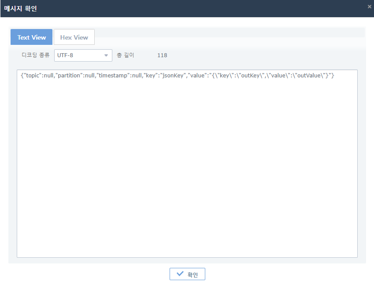Click the checkmark icon on 확인 button
Image resolution: width=374 pixels, height=285 pixels.
pos(180,274)
